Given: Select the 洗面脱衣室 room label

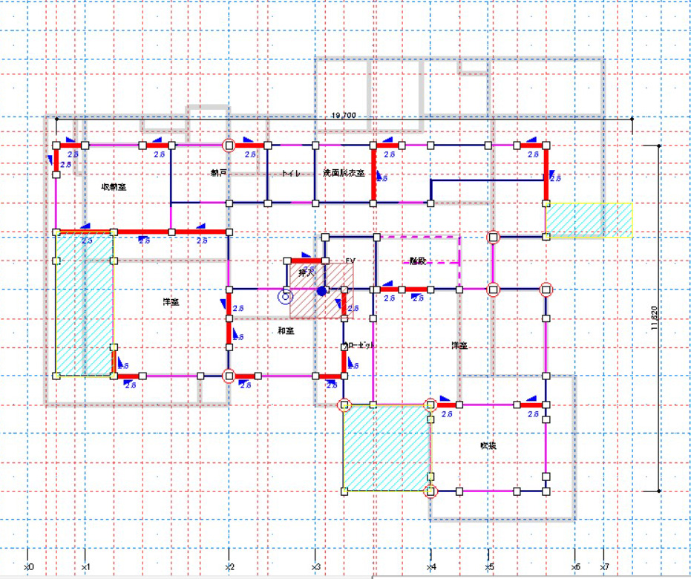Looking at the screenshot, I should pos(343,173).
